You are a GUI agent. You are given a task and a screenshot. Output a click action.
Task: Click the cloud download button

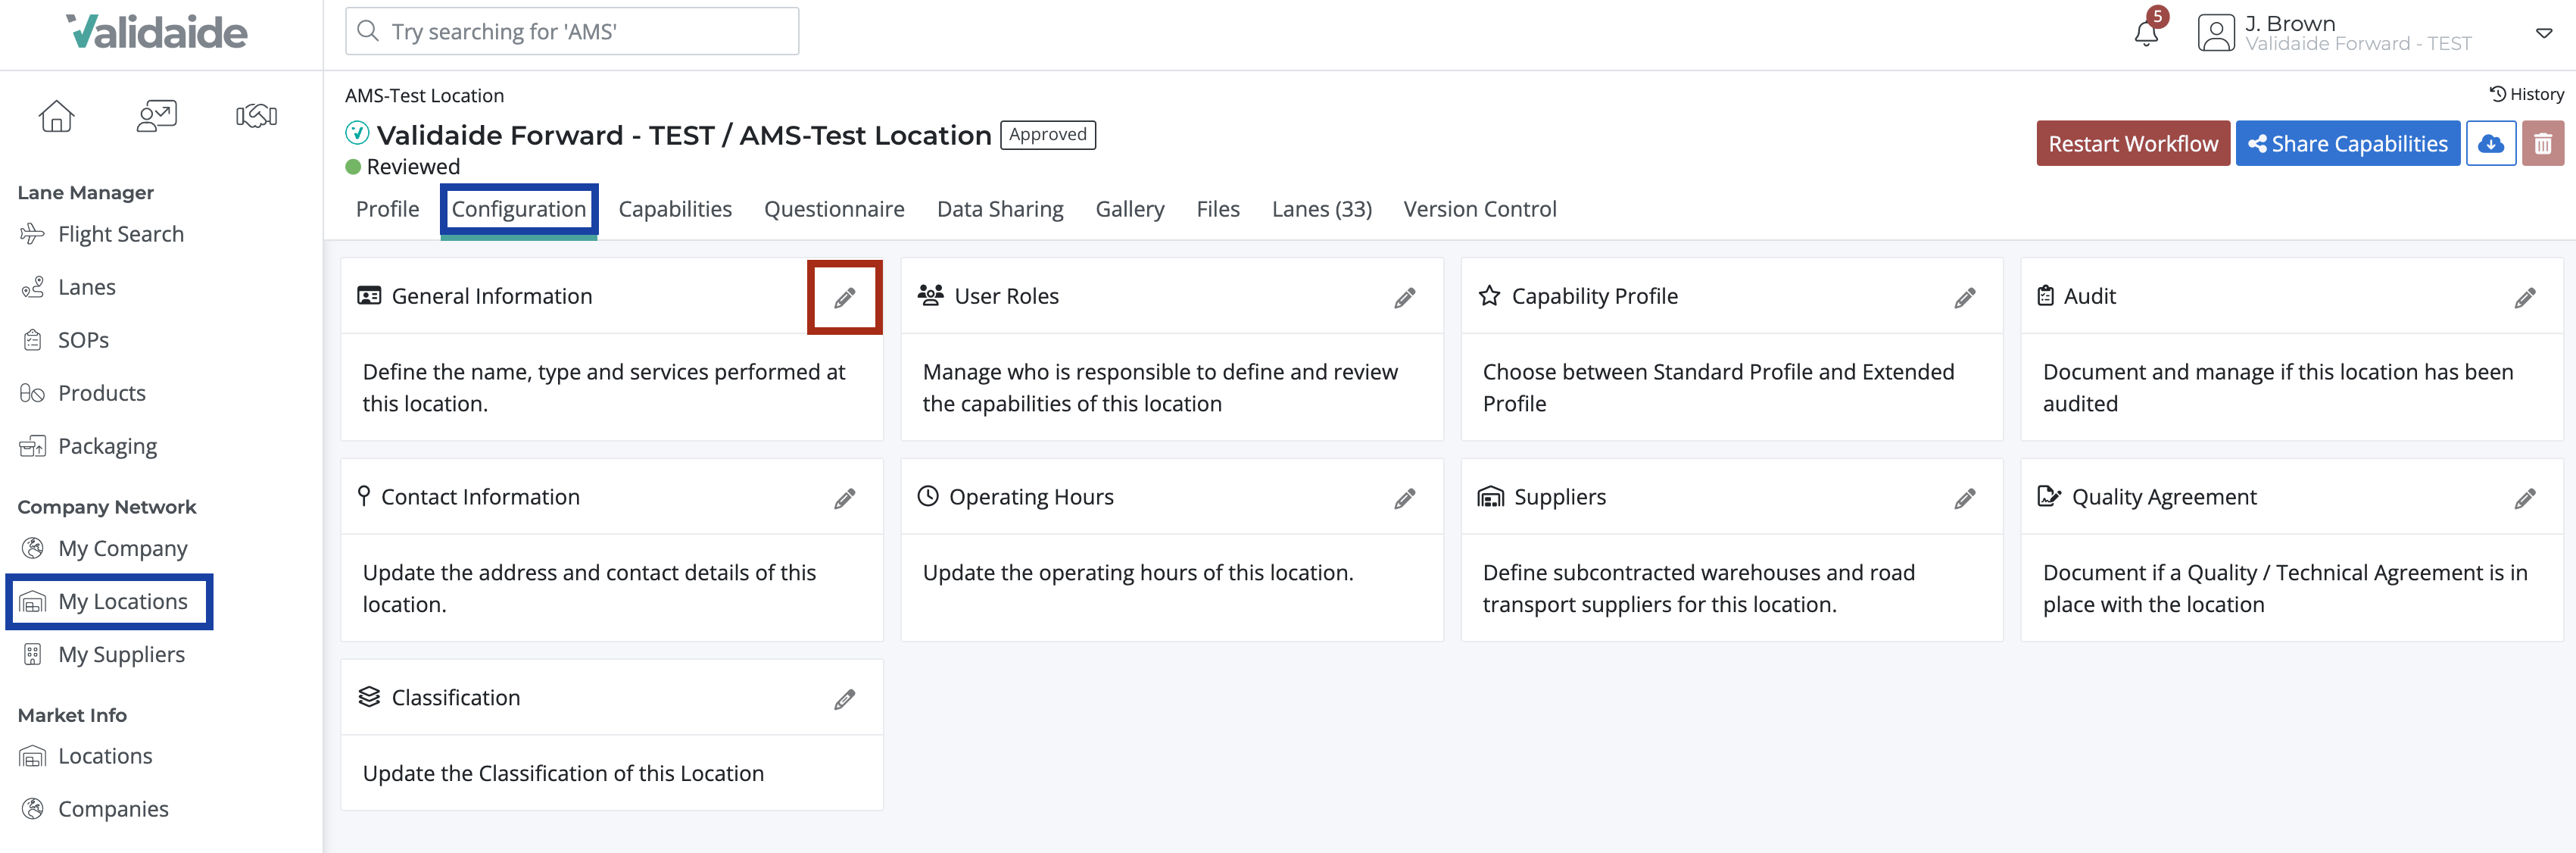(x=2491, y=144)
